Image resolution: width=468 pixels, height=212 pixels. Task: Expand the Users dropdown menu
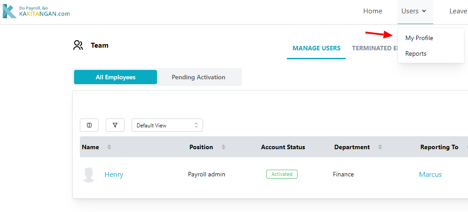point(415,11)
